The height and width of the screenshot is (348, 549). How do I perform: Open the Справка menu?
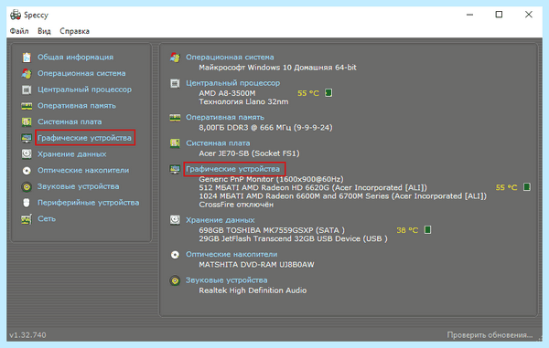pos(75,31)
